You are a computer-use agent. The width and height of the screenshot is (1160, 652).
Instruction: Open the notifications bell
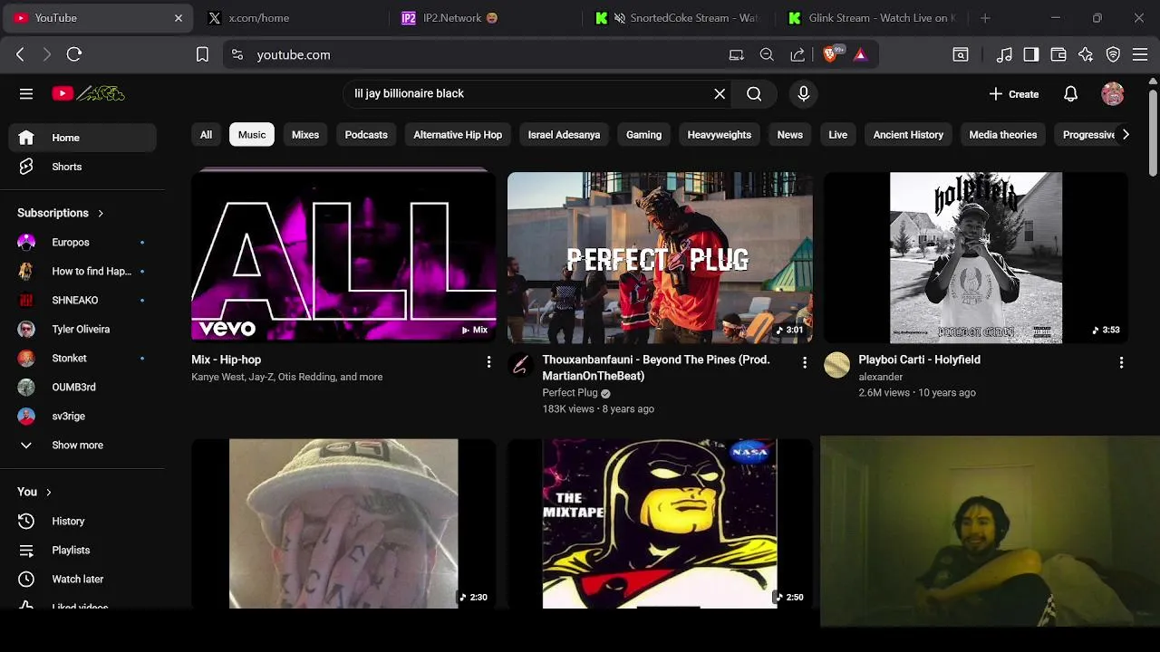tap(1070, 93)
